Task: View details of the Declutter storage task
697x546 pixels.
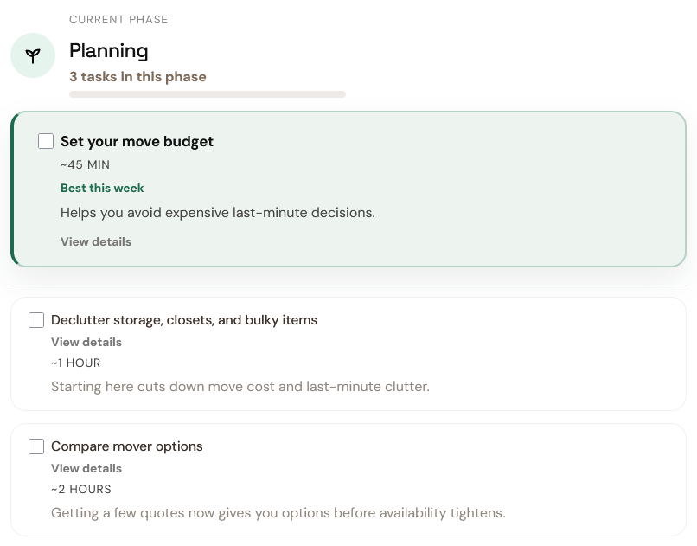Action: tap(86, 343)
